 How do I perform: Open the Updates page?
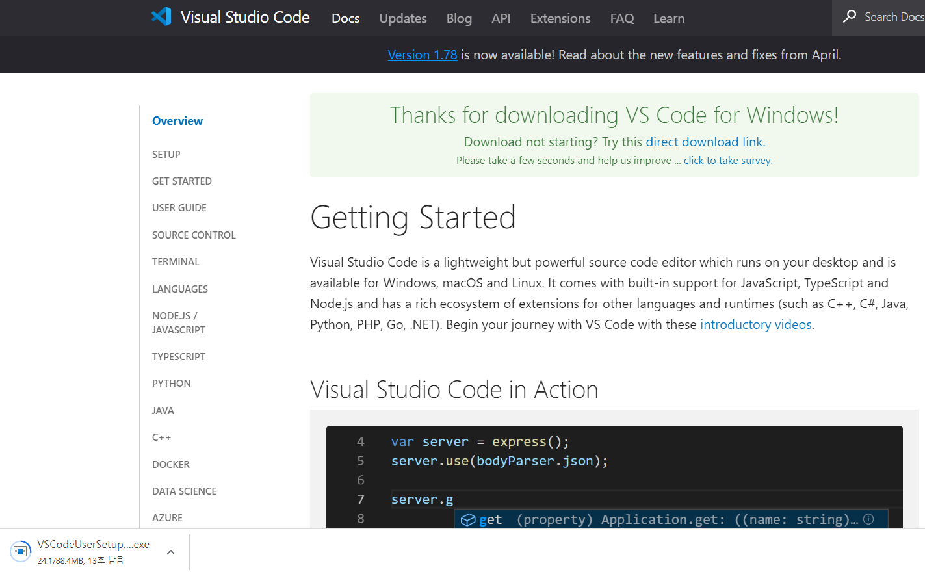[403, 18]
